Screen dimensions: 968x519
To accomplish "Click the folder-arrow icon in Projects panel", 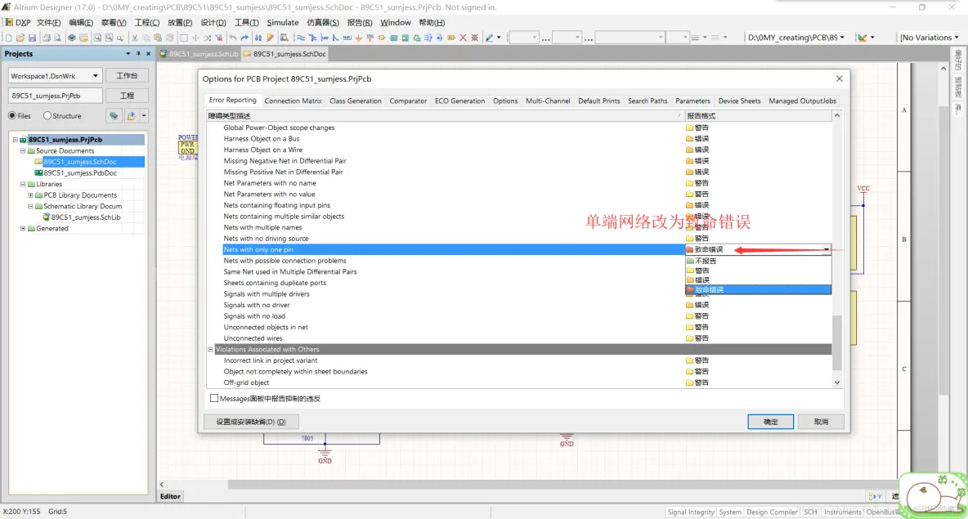I will point(132,115).
